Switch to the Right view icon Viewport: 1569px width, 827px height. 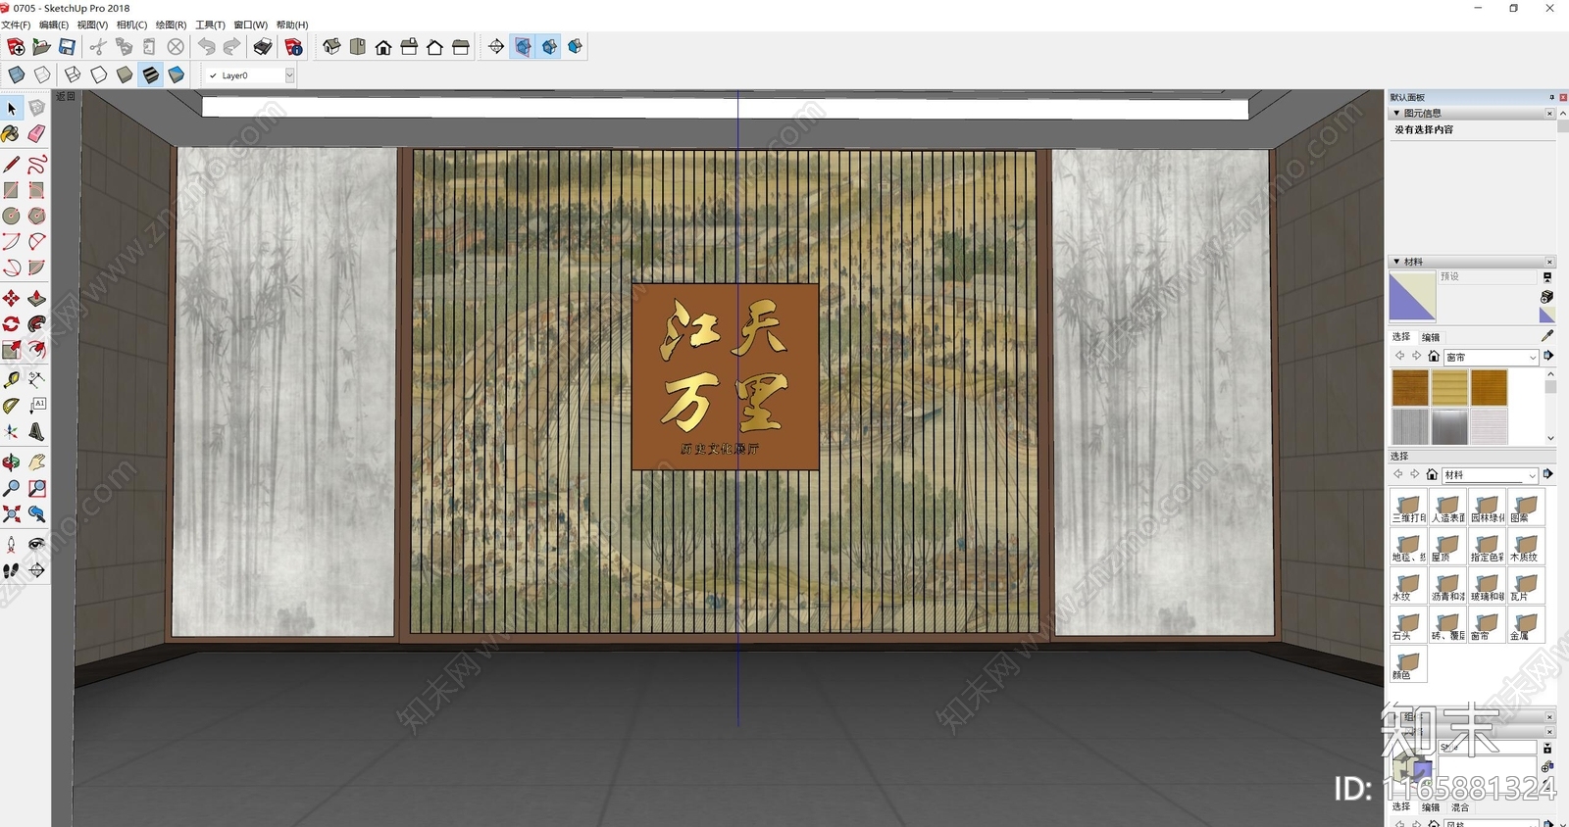point(409,46)
